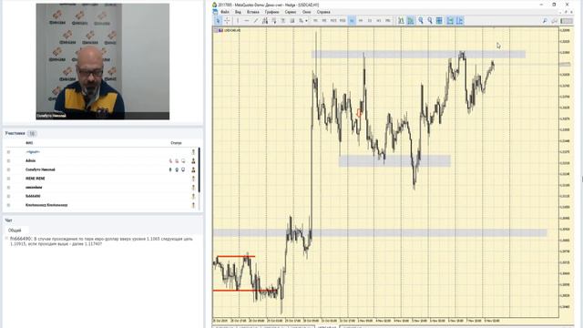Open the Вид menu
The width and height of the screenshot is (583, 328).
pyautogui.click(x=238, y=12)
